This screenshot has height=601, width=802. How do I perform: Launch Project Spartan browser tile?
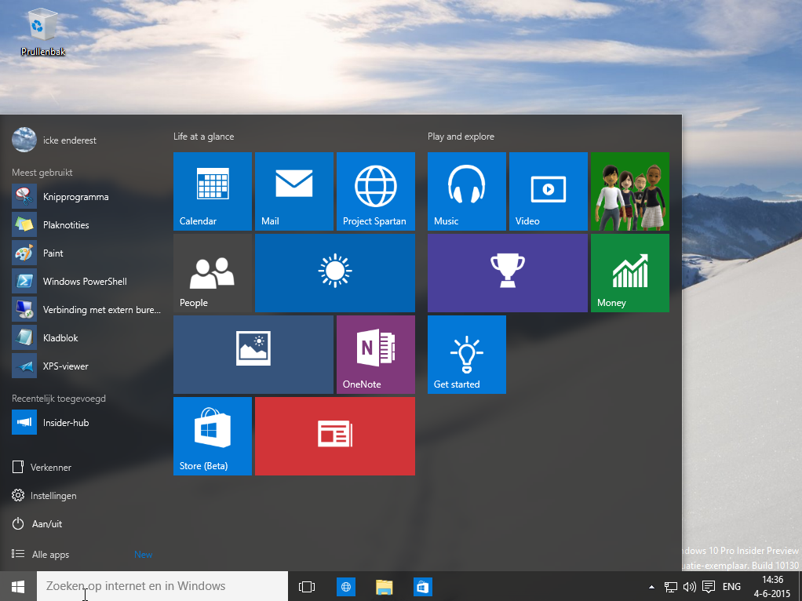(x=375, y=191)
